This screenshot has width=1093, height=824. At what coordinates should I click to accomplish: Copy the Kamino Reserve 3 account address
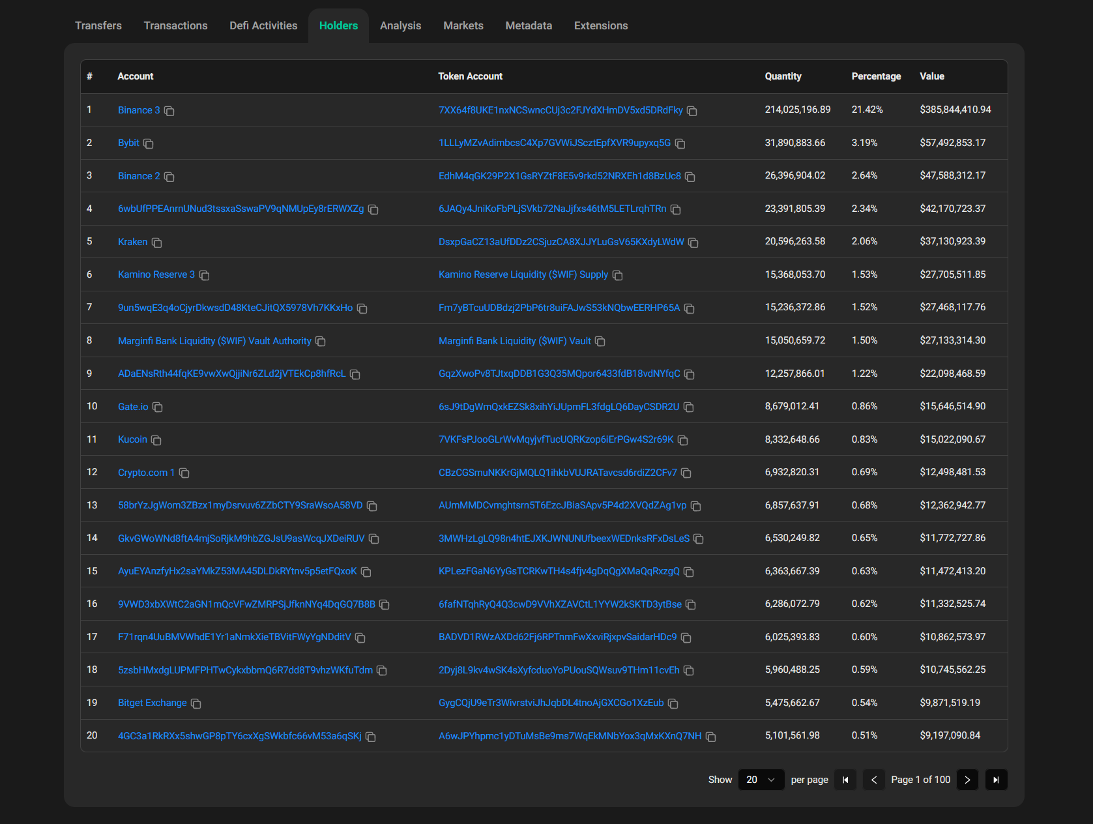[205, 275]
